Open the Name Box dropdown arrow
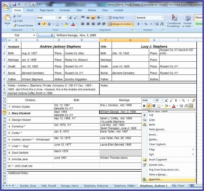 point(34,35)
